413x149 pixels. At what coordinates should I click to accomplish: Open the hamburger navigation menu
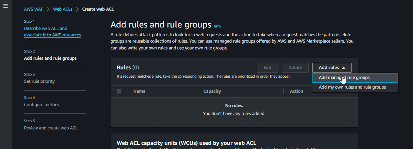[5, 6]
